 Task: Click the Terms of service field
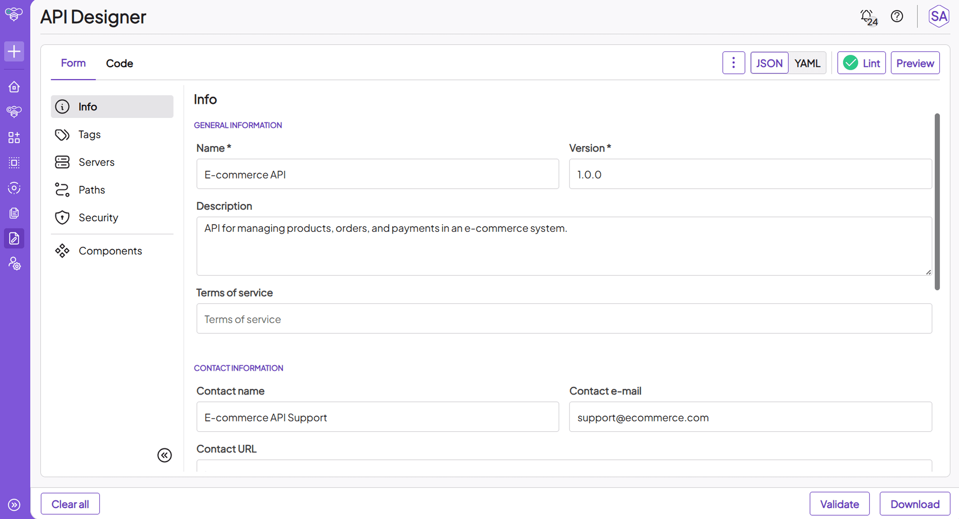tap(564, 319)
